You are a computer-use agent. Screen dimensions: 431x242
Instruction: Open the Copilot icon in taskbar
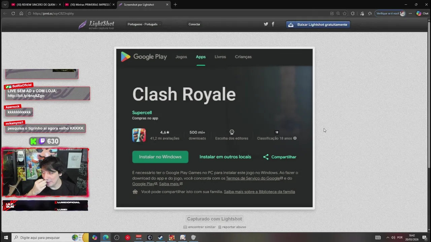tap(95, 237)
